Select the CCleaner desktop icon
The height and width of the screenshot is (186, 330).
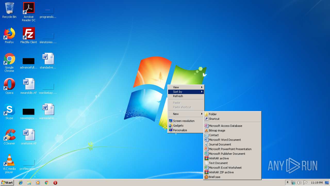9,137
